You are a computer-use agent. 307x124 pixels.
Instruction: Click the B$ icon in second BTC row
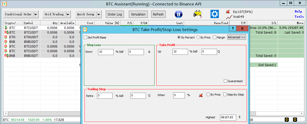click(6, 32)
